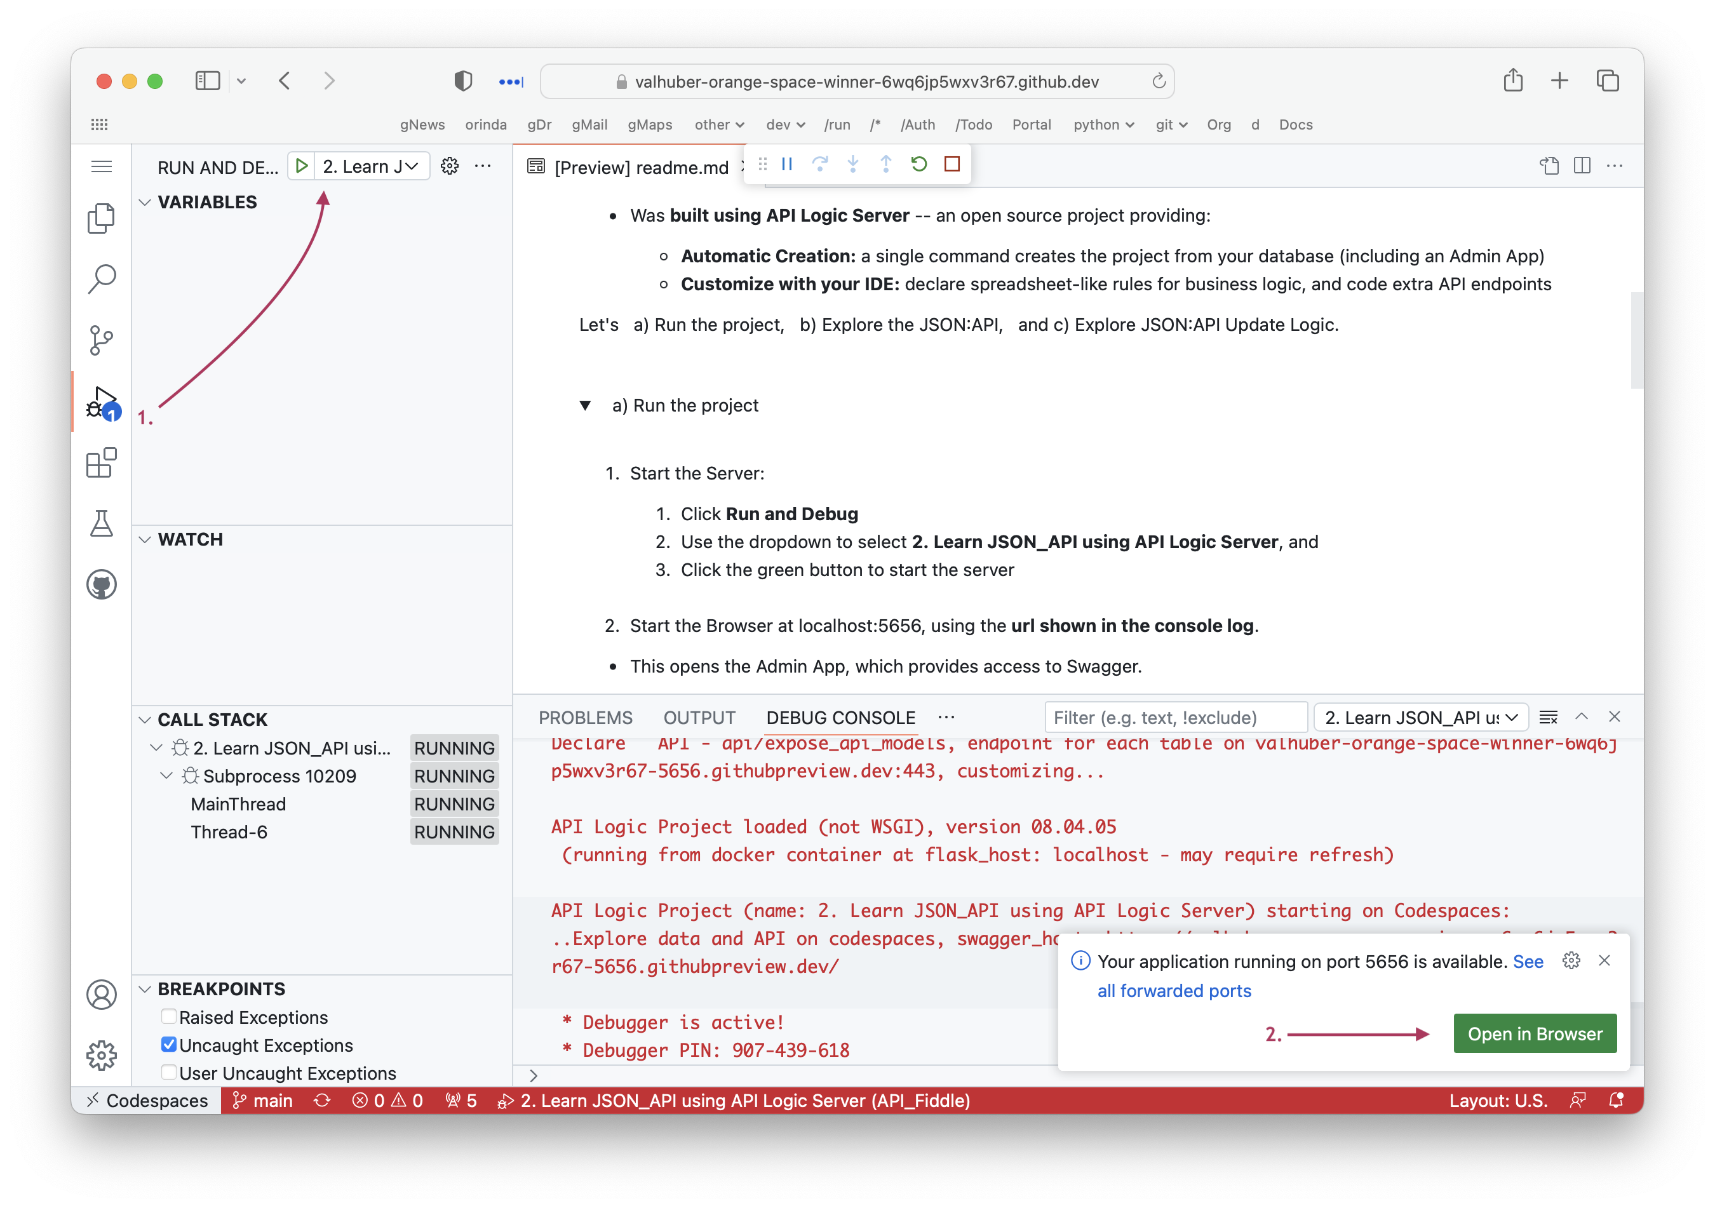Restart the debug session

tap(918, 164)
